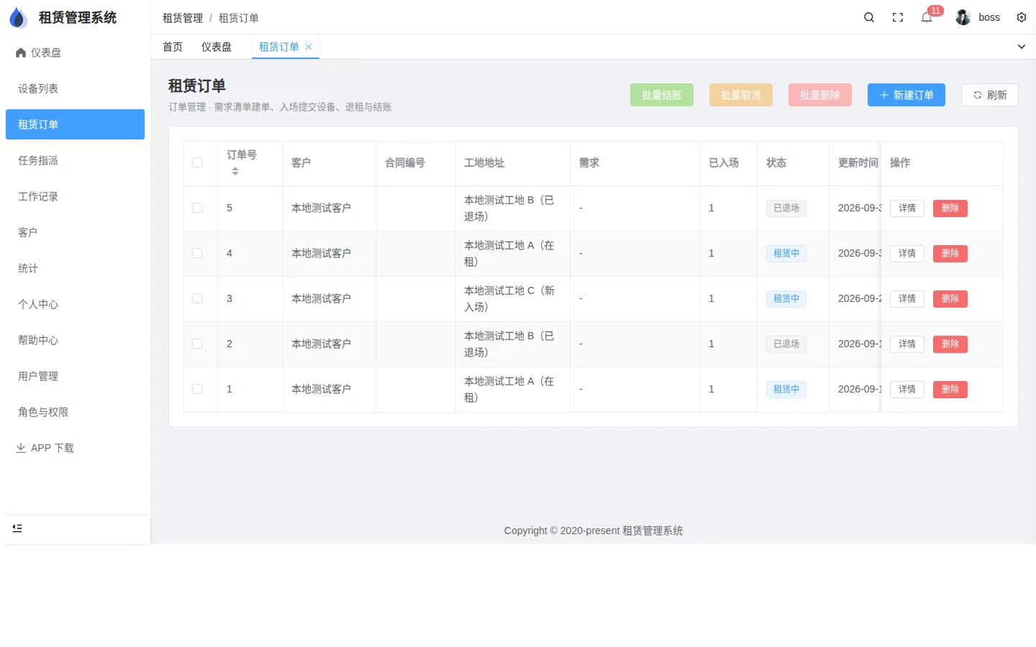
Task: Click the 批量删除 button
Action: [820, 95]
